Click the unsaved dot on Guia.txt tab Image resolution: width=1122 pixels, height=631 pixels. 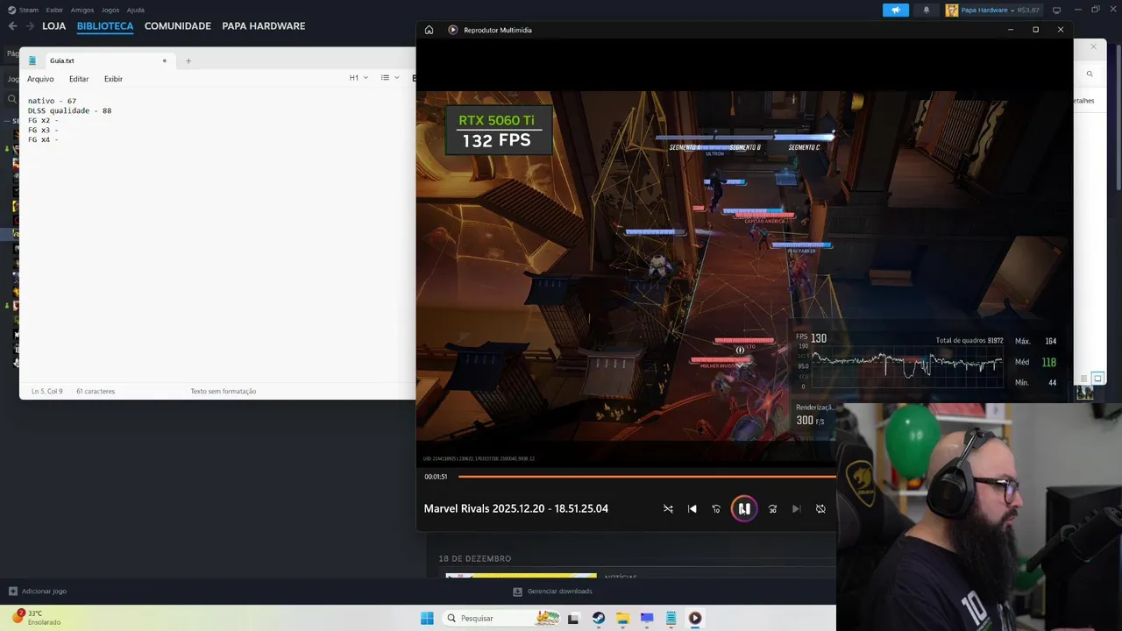(x=164, y=60)
